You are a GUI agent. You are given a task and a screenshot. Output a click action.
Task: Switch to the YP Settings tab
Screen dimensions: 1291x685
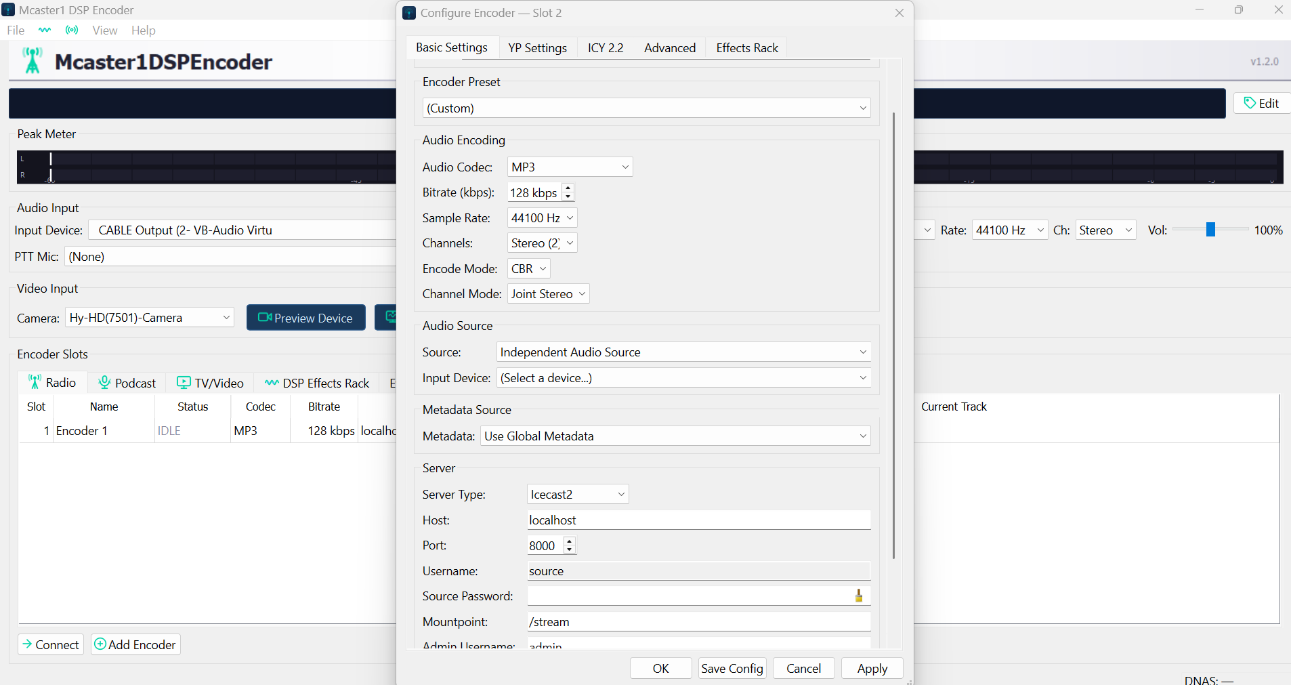click(537, 47)
